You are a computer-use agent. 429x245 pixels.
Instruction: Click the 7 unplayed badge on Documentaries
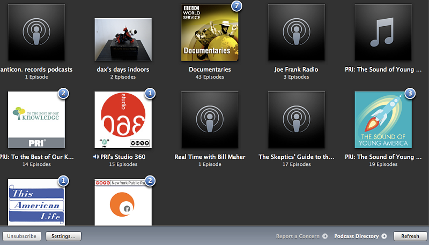[x=236, y=6]
